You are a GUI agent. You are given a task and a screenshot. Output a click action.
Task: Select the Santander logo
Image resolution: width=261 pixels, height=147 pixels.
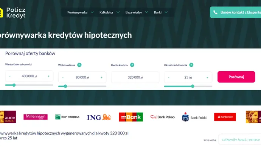[x=225, y=117]
